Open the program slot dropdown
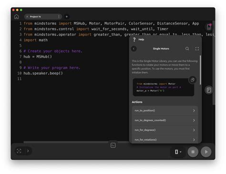This screenshot has width=226, height=174. 178,152
